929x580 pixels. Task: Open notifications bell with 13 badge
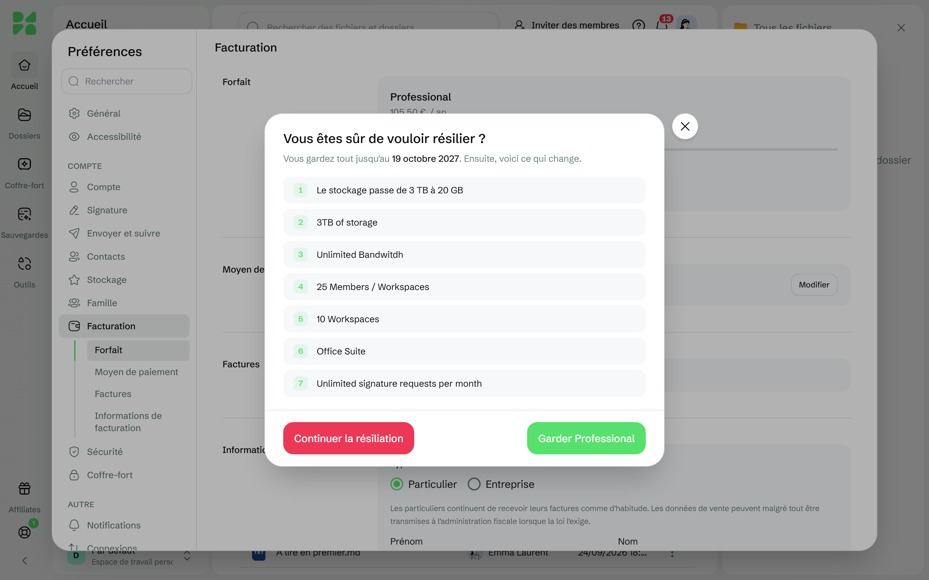pyautogui.click(x=662, y=24)
